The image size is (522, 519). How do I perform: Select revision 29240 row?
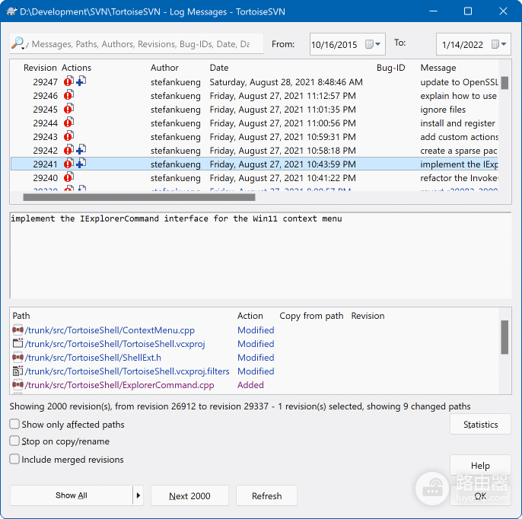click(x=255, y=177)
